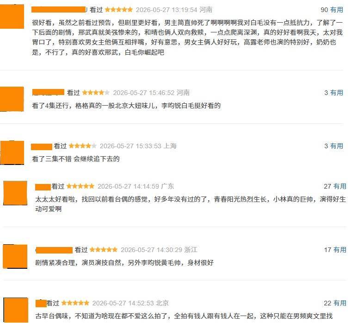The height and width of the screenshot is (323, 351).
Task: Mark the 90-vote review as 有用
Action: coord(337,10)
